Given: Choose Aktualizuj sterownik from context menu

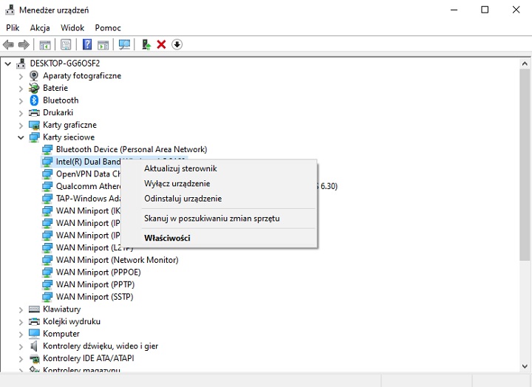Looking at the screenshot, I should point(180,168).
